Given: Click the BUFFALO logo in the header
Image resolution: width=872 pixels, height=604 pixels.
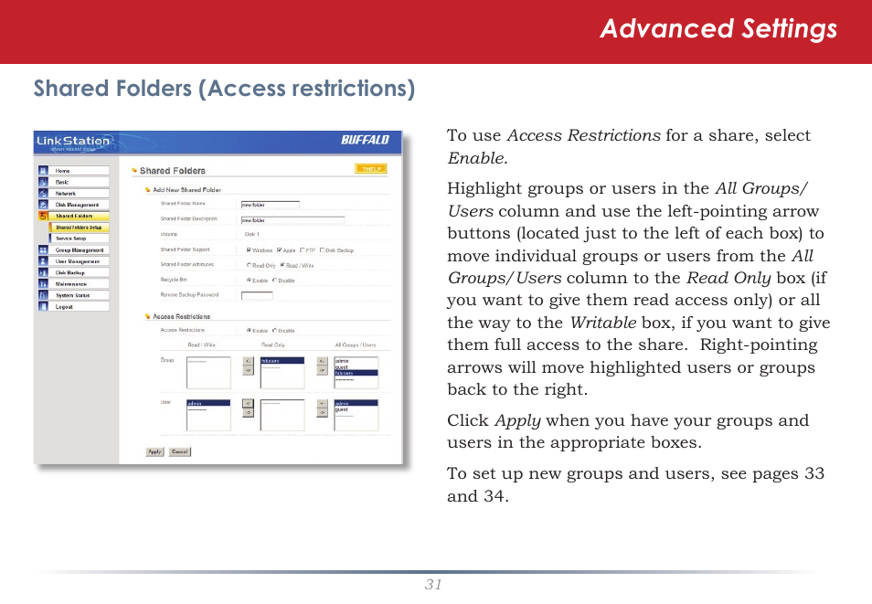Looking at the screenshot, I should point(365,140).
